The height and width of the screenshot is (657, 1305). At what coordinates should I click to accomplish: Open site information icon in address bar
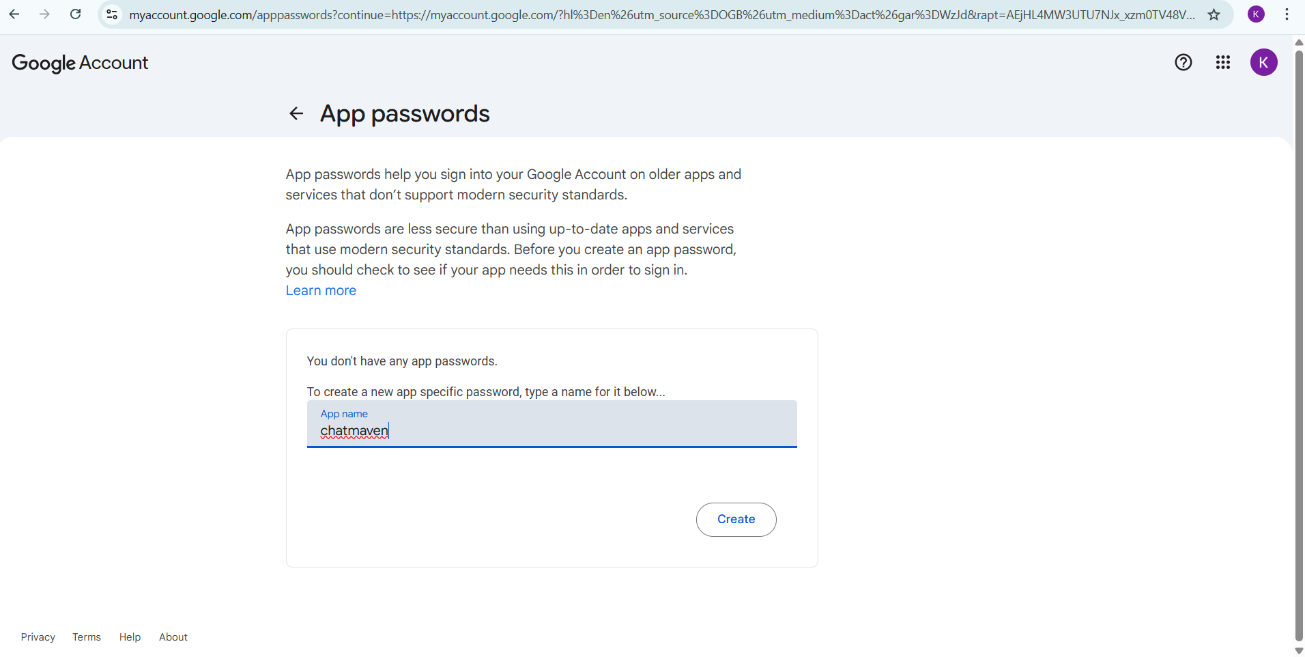point(113,14)
